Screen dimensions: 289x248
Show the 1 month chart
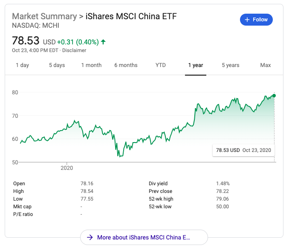pyautogui.click(x=92, y=65)
